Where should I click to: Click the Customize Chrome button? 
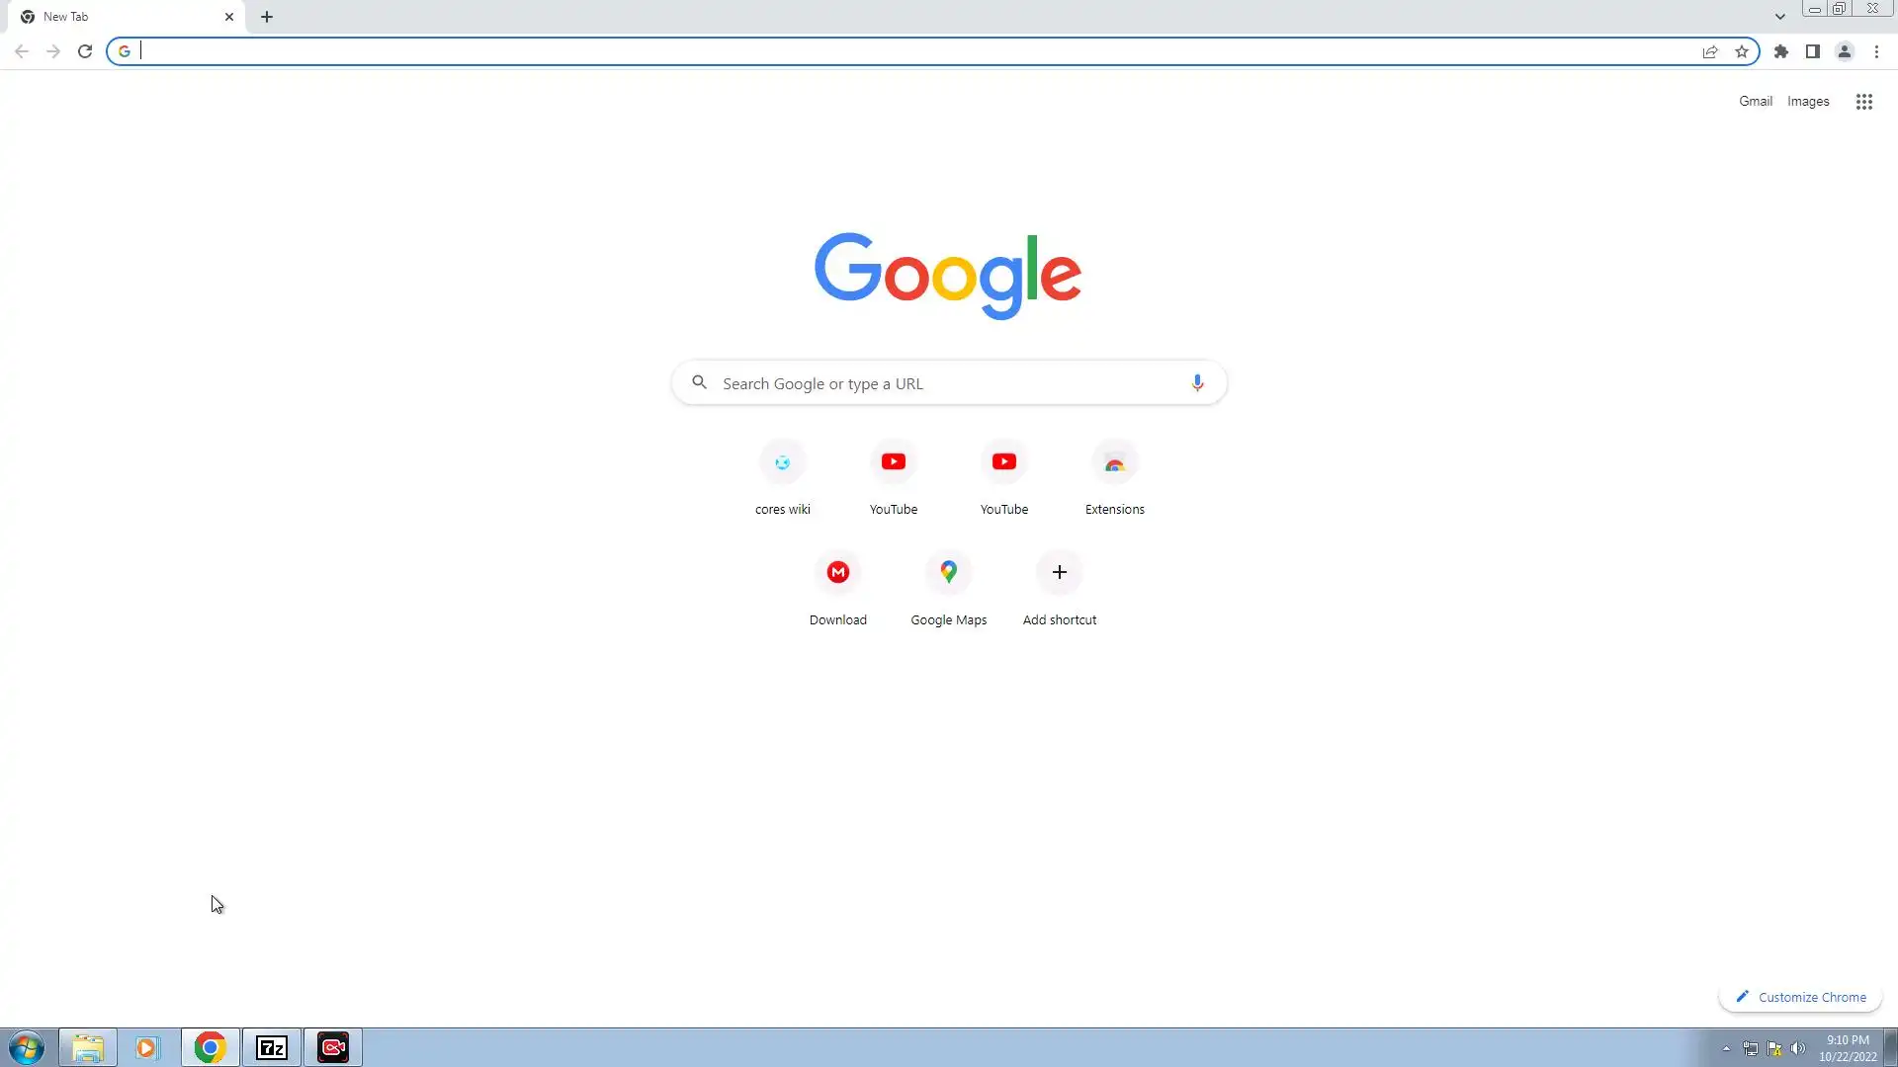click(x=1800, y=997)
